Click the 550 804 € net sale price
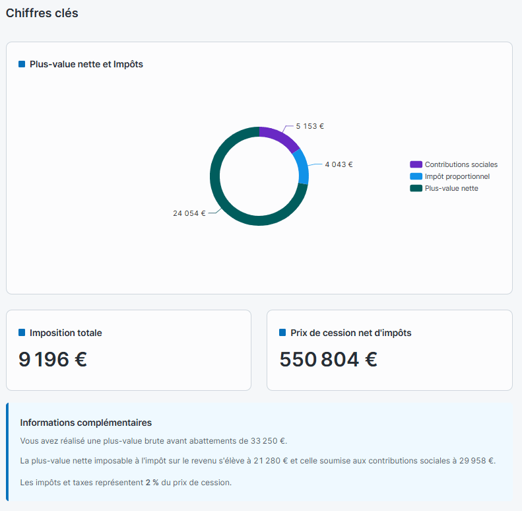522x511 pixels. [328, 360]
